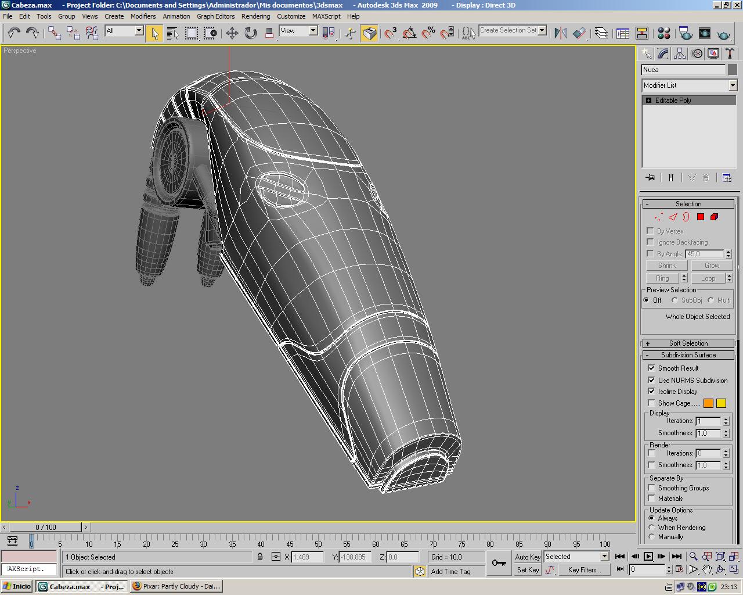This screenshot has height=595, width=743.
Task: Open the Rendering menu
Action: [x=255, y=16]
